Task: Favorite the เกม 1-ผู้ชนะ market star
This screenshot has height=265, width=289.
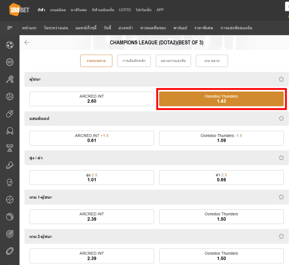Action: tap(281, 197)
